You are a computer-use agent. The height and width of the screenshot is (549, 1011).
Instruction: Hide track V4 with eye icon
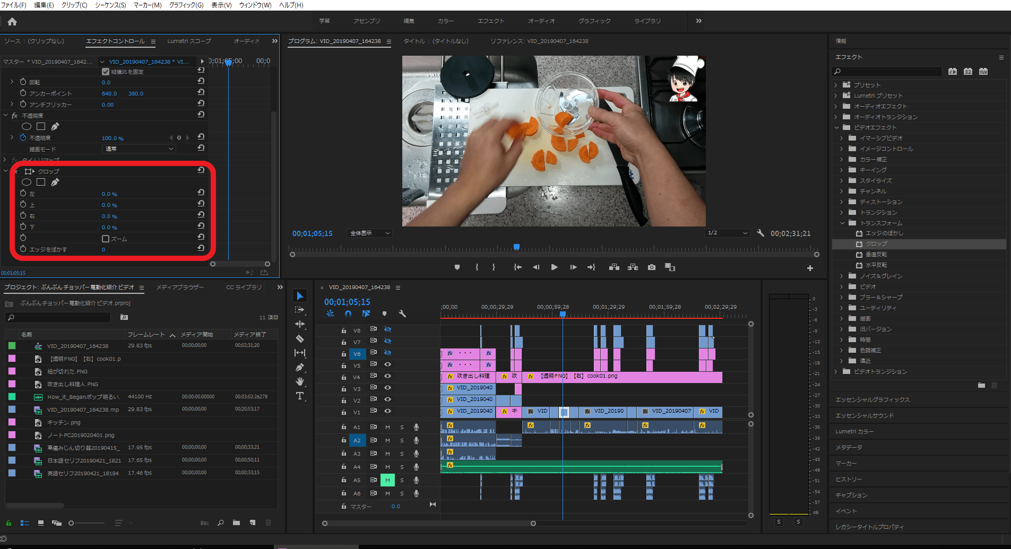pos(387,376)
